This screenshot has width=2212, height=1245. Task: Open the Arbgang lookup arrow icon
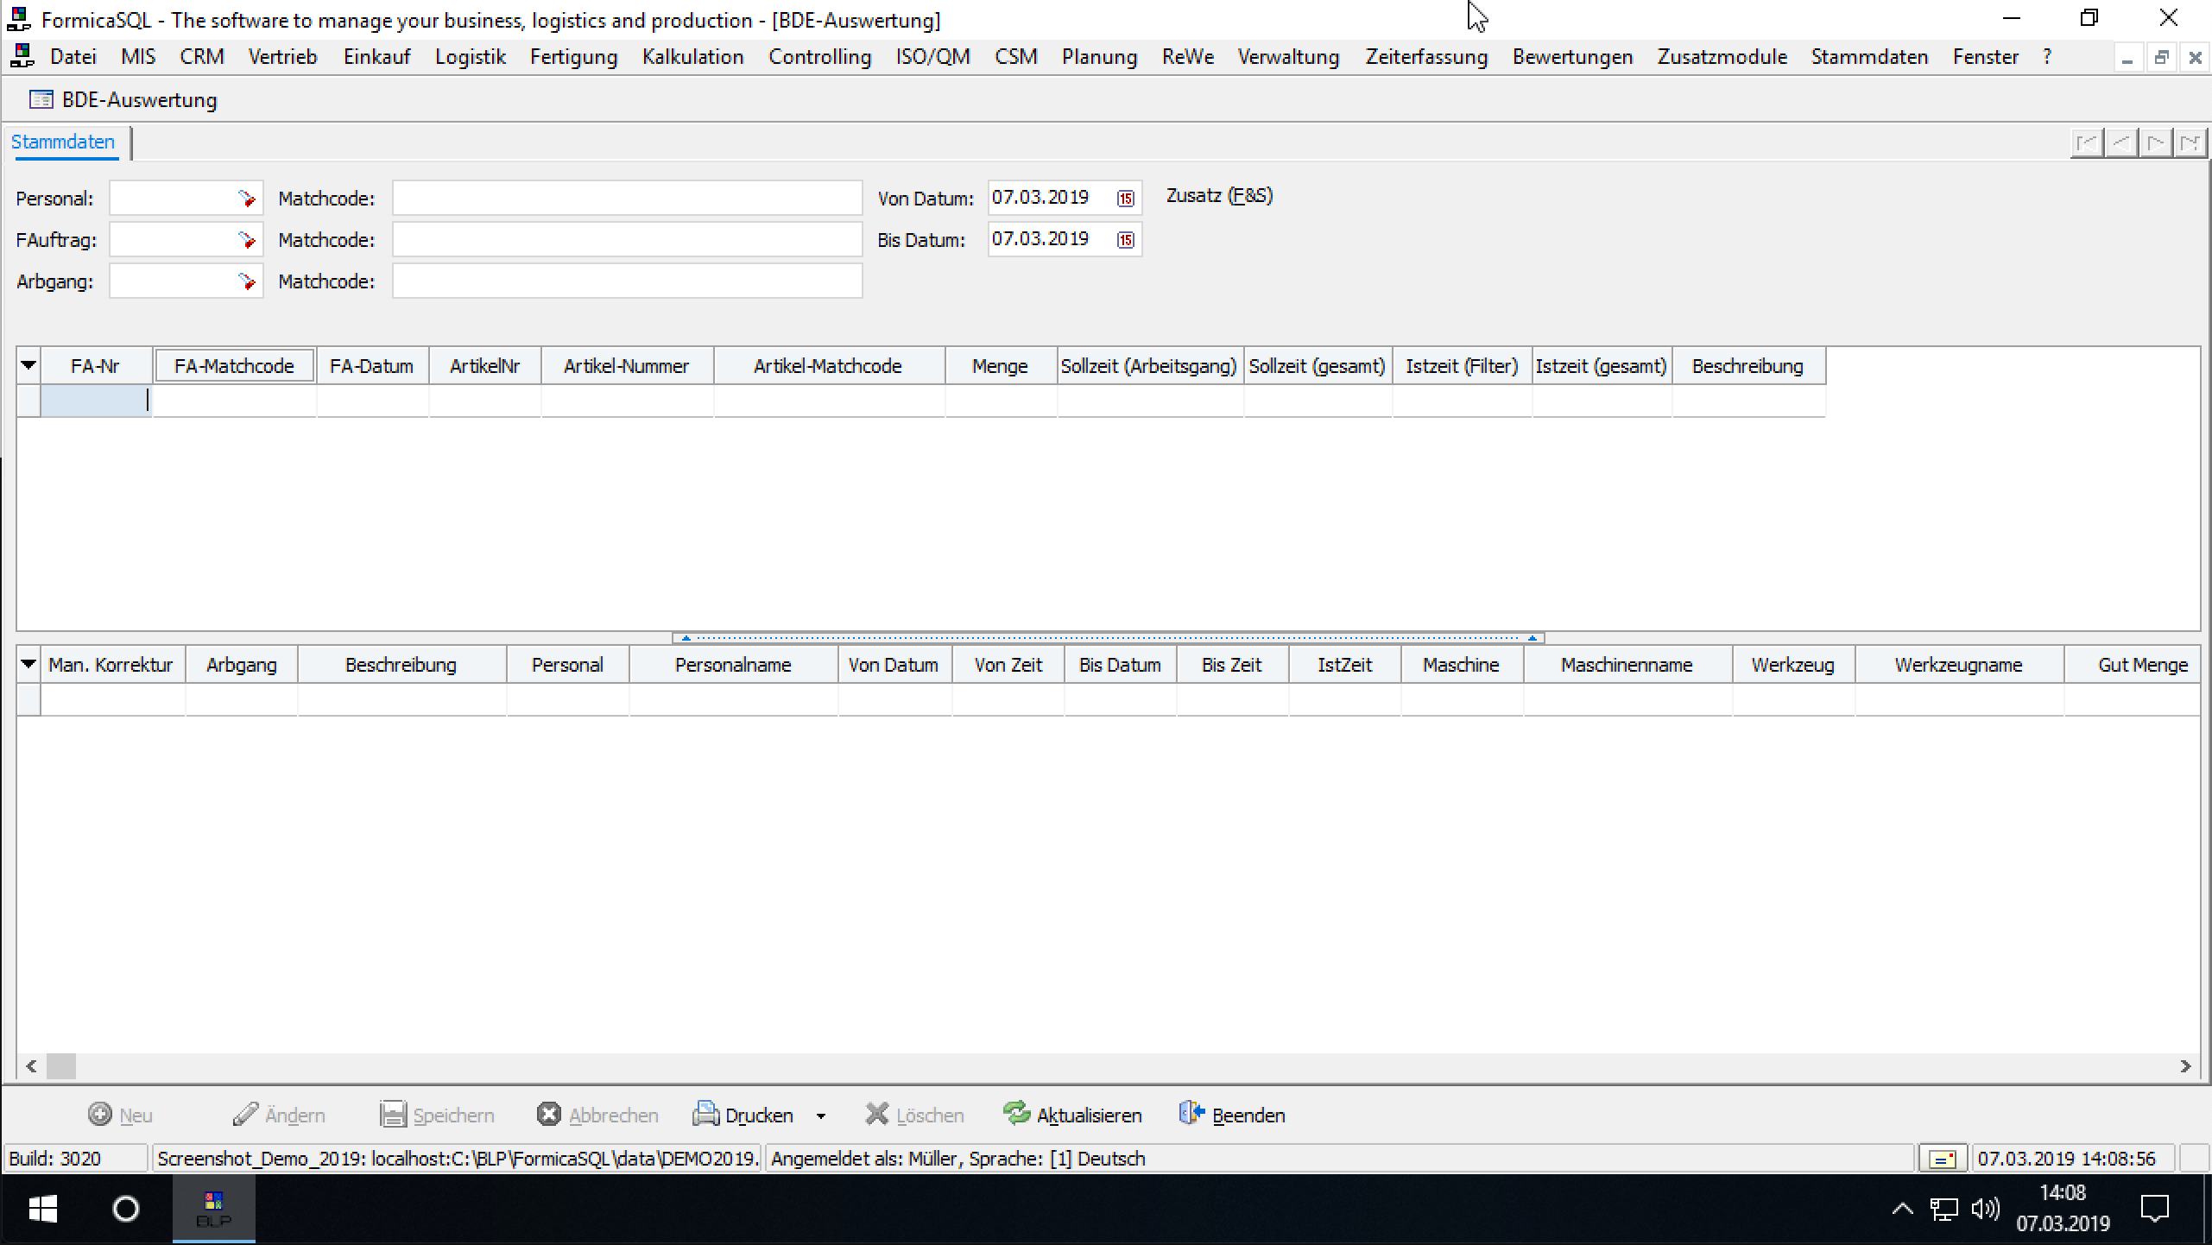pos(247,281)
